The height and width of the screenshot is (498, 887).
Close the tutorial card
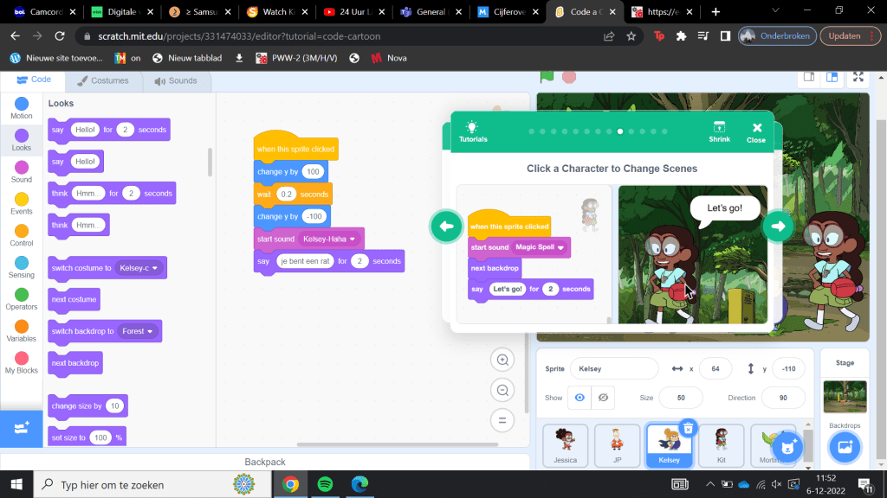[756, 131]
